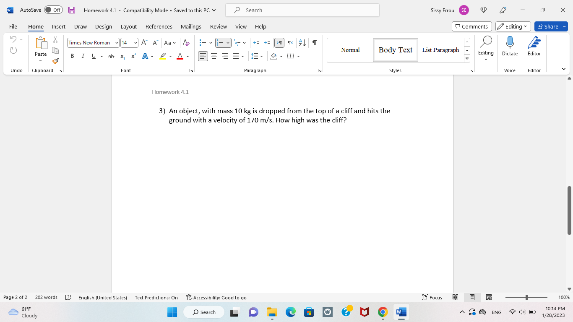The height and width of the screenshot is (322, 573).
Task: Center align the paragraph
Action: tap(214, 56)
